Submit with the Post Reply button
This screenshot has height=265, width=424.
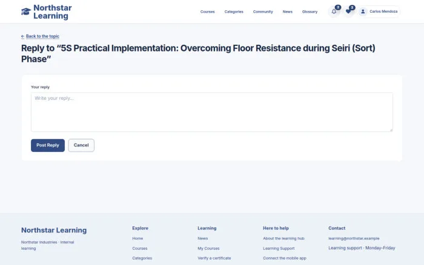(x=48, y=145)
